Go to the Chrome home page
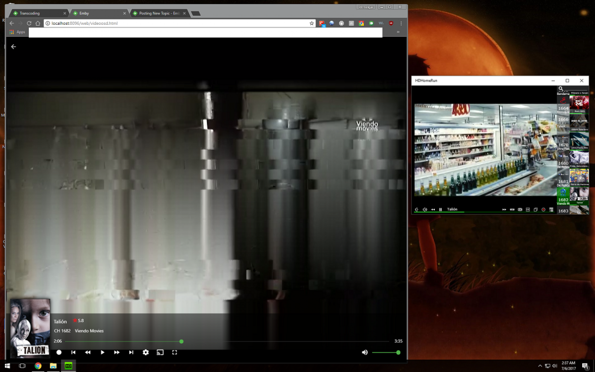The image size is (595, 372). click(x=38, y=23)
